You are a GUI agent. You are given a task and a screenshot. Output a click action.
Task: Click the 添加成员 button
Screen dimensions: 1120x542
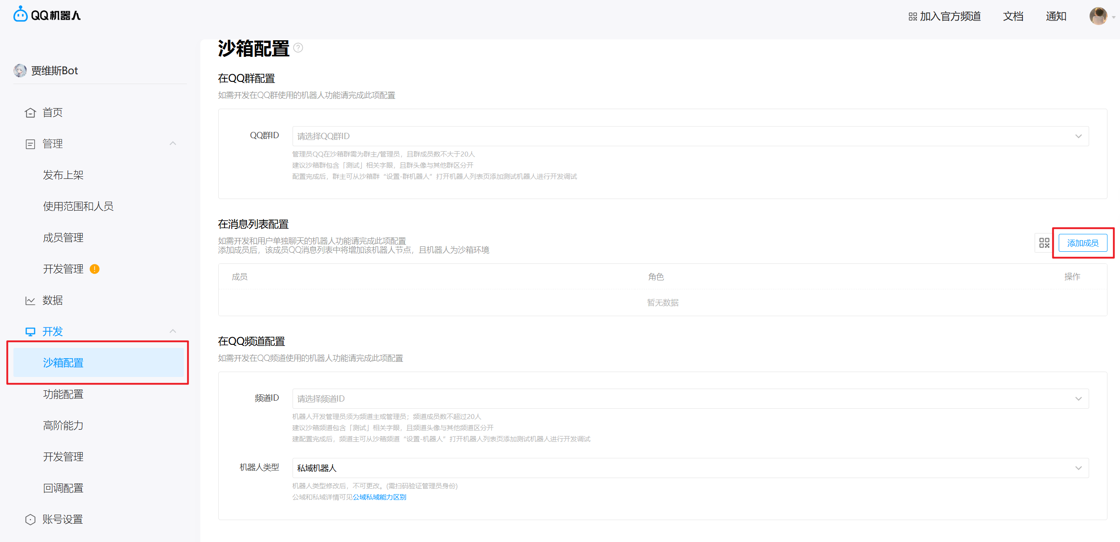[x=1083, y=243]
